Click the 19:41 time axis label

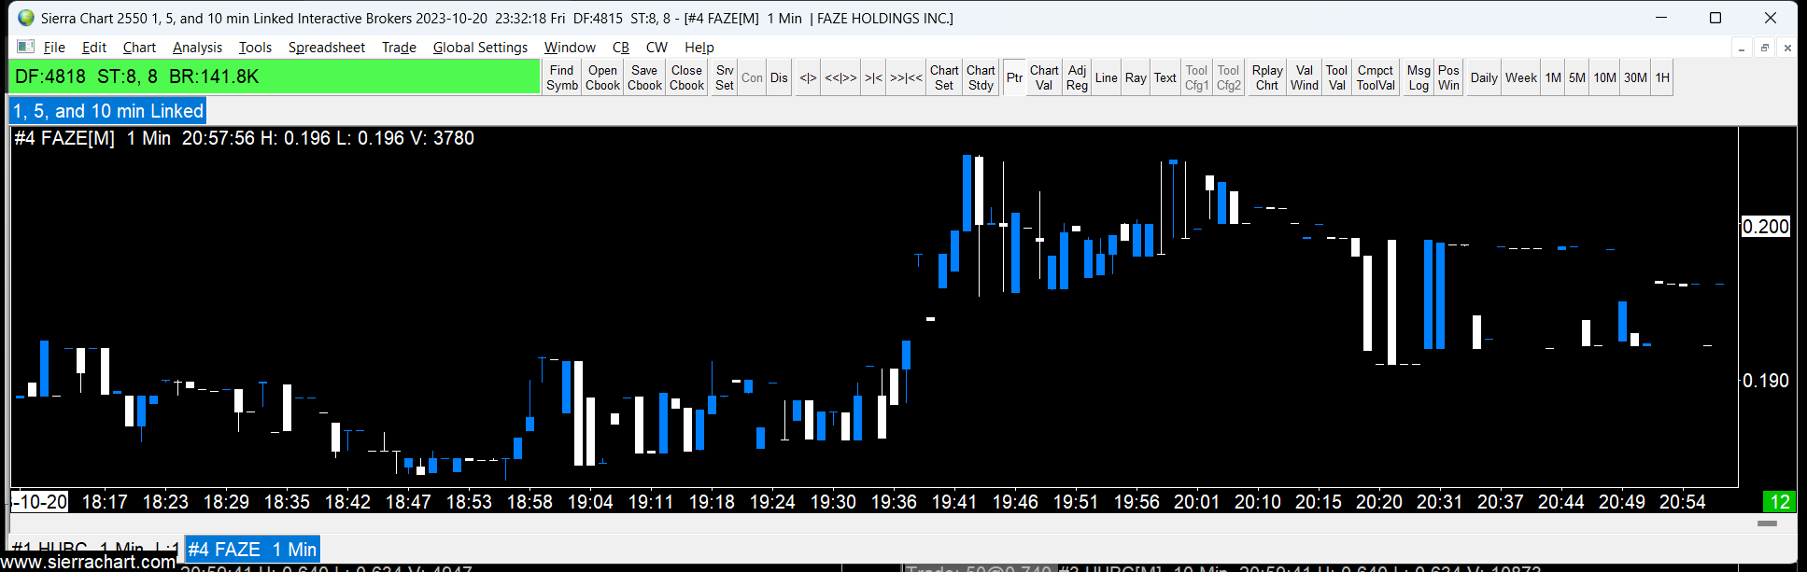point(954,502)
